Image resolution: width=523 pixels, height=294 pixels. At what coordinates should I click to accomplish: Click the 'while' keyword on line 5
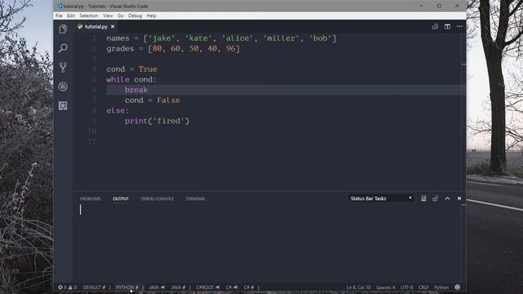(x=118, y=79)
